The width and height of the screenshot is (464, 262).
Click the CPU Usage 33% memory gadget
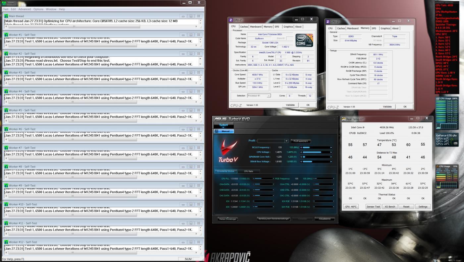click(447, 176)
